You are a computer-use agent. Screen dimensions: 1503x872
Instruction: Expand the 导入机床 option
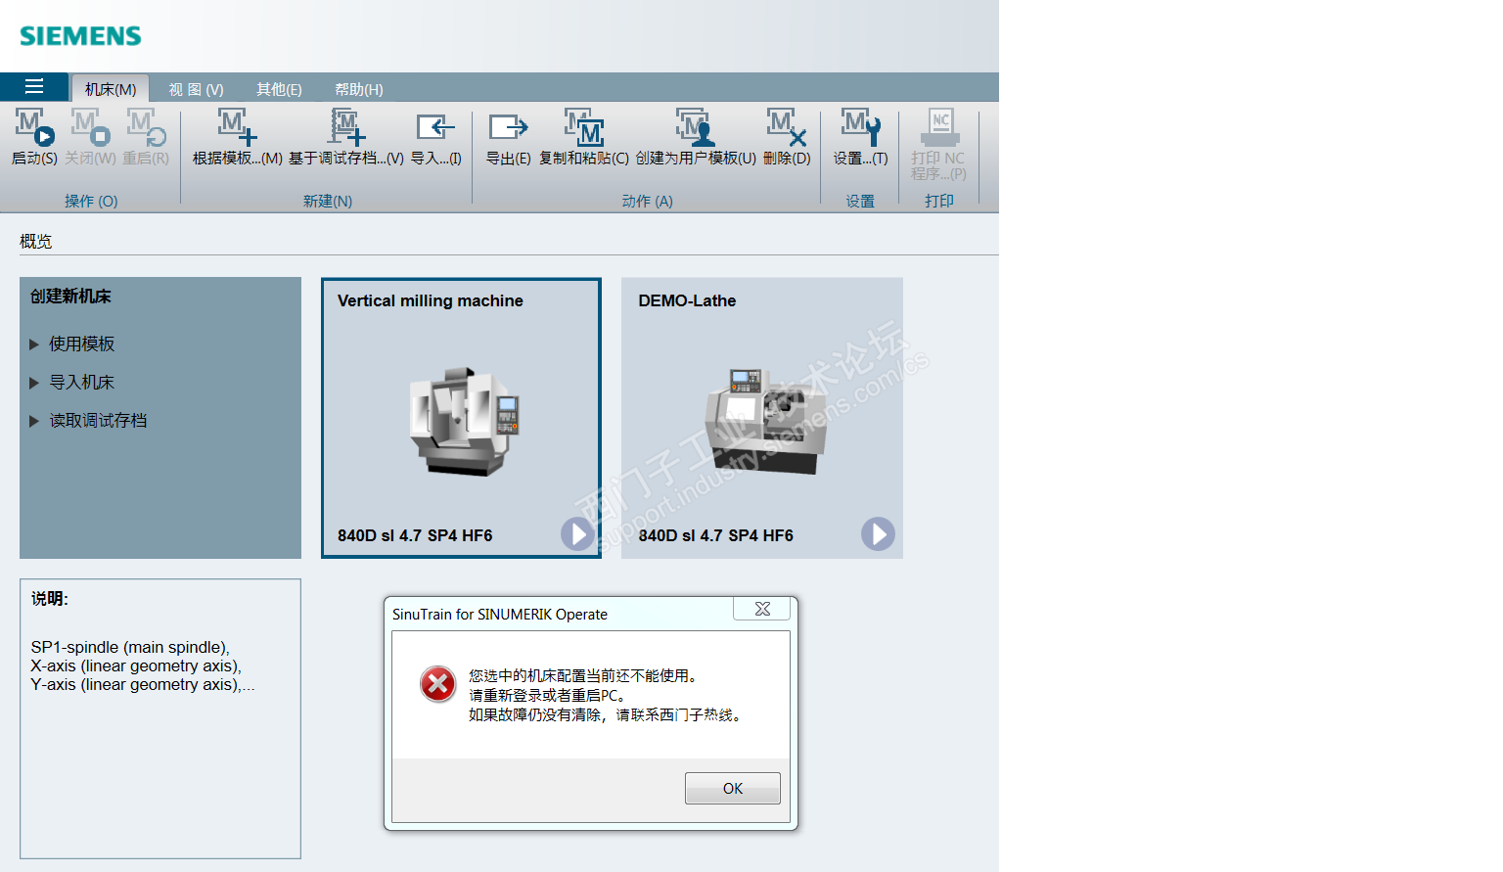point(72,382)
